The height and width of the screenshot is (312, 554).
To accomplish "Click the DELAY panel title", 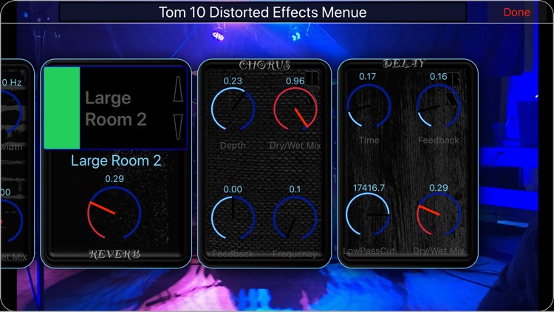I will (x=403, y=64).
